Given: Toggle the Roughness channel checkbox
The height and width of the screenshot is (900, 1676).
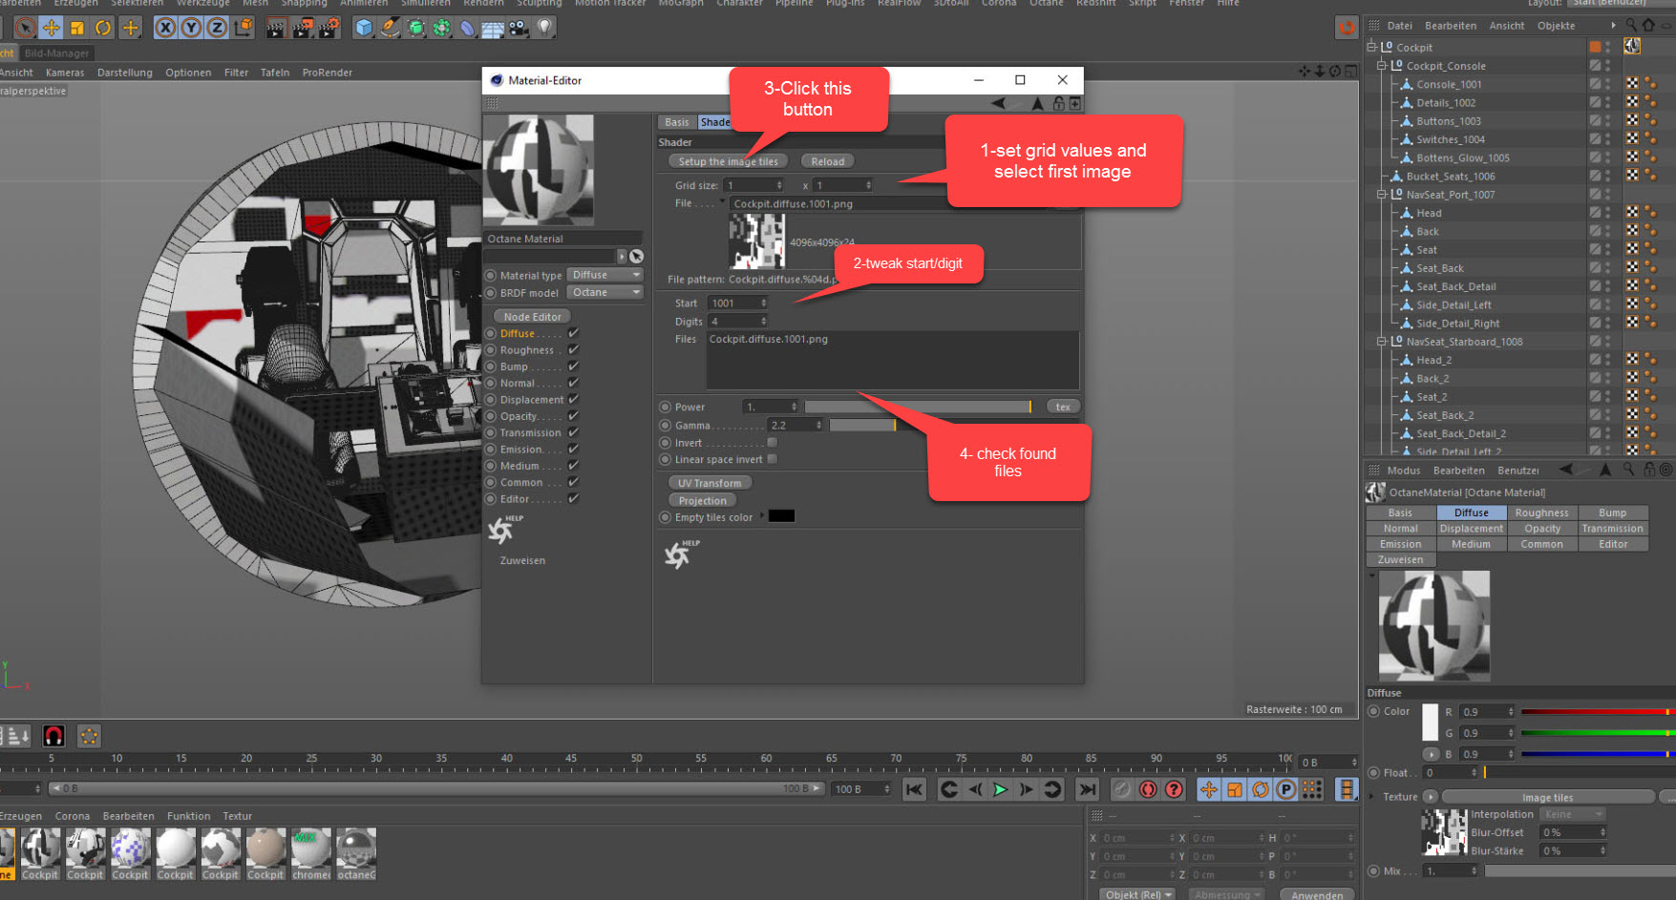Looking at the screenshot, I should (573, 350).
